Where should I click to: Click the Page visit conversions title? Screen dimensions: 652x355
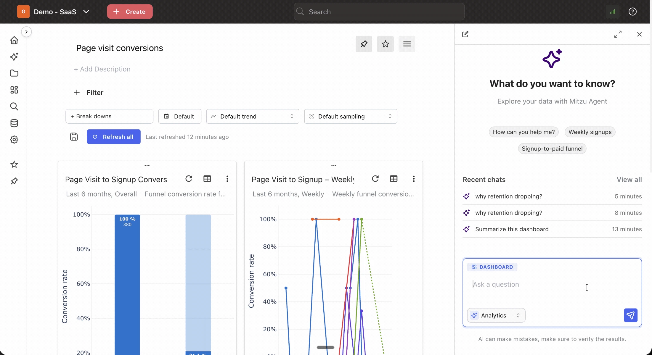120,48
